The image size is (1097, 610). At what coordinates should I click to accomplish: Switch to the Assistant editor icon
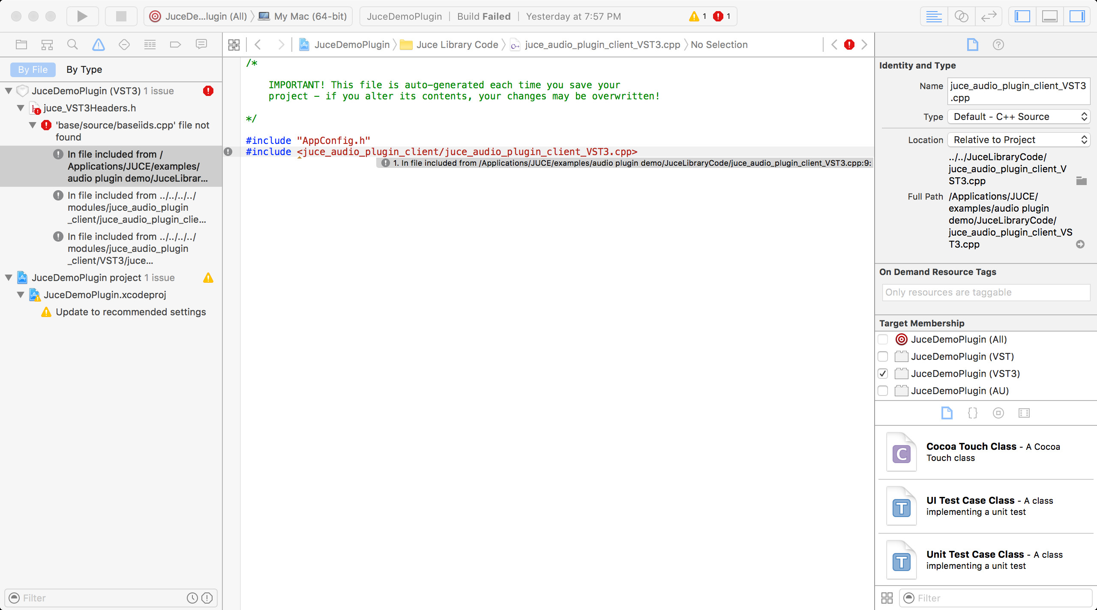(961, 16)
